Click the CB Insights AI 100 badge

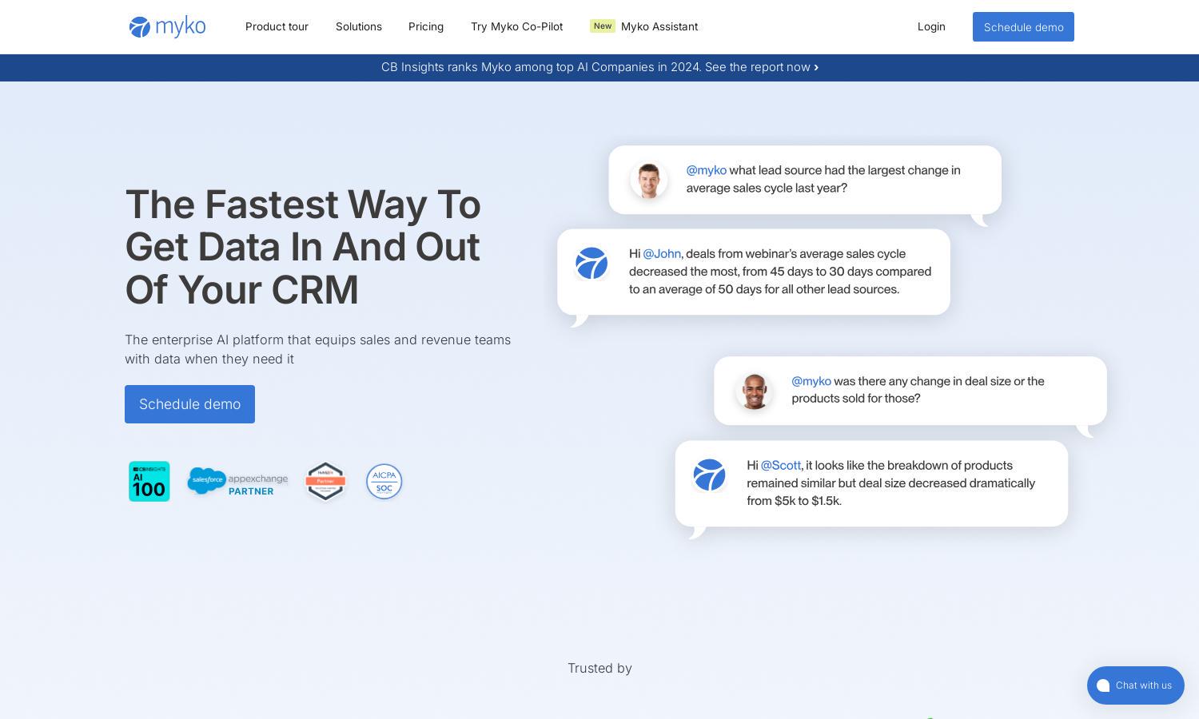tap(149, 481)
